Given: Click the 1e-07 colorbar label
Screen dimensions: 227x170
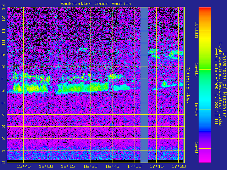Looking at the screenshot, I should [x=196, y=149].
